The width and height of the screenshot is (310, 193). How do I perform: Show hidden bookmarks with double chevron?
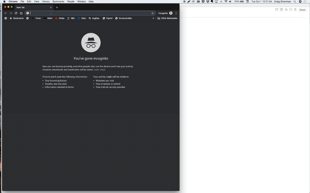(153, 18)
